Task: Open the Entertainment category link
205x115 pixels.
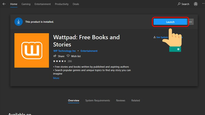Action: tap(89, 51)
